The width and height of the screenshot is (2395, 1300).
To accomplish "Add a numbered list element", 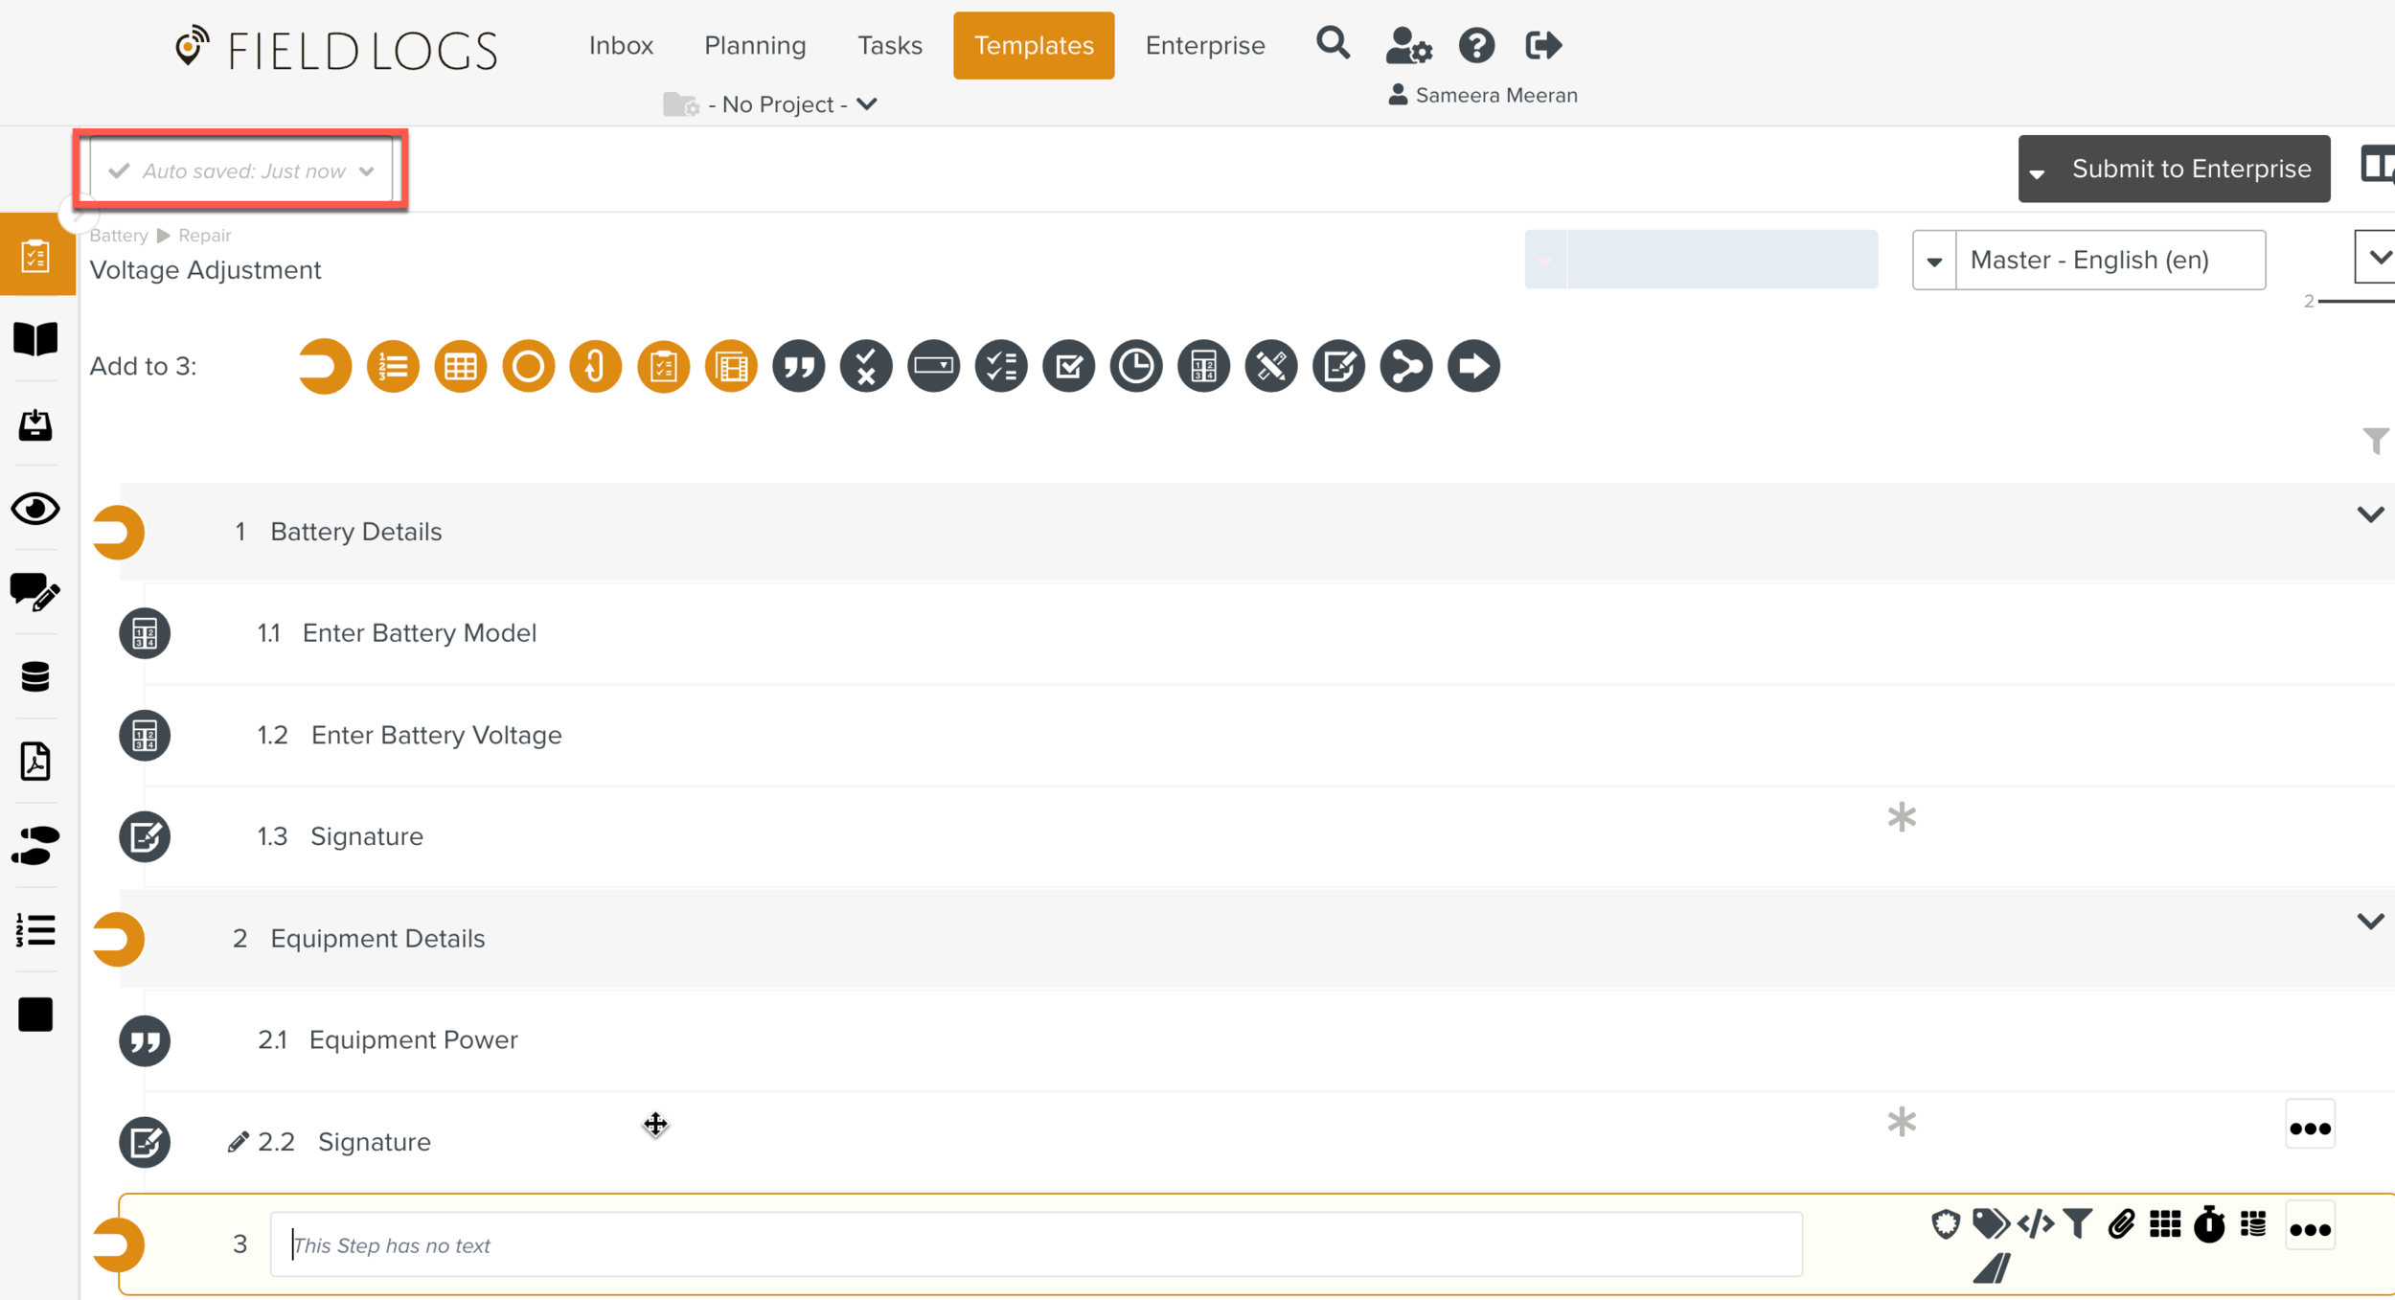I will 393,366.
